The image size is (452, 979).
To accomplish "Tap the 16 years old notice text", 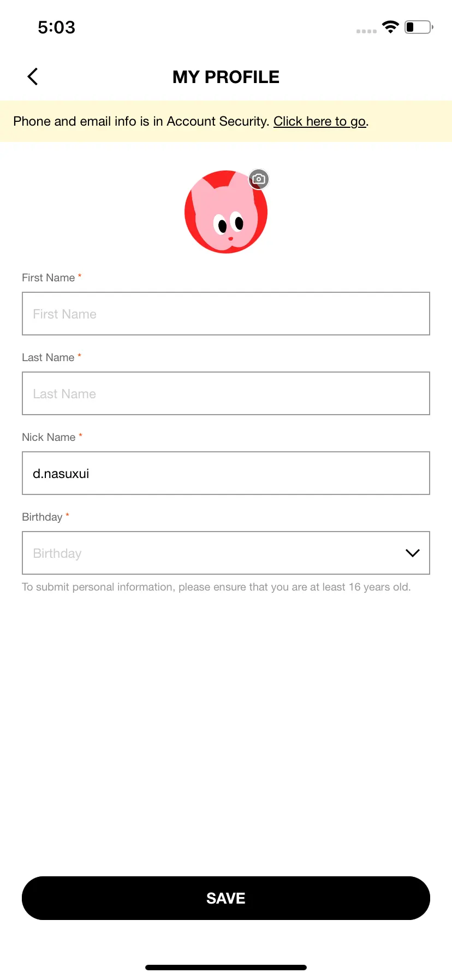I will point(216,587).
